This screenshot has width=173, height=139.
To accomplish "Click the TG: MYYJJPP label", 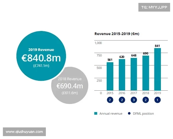I will pyautogui.click(x=154, y=7).
